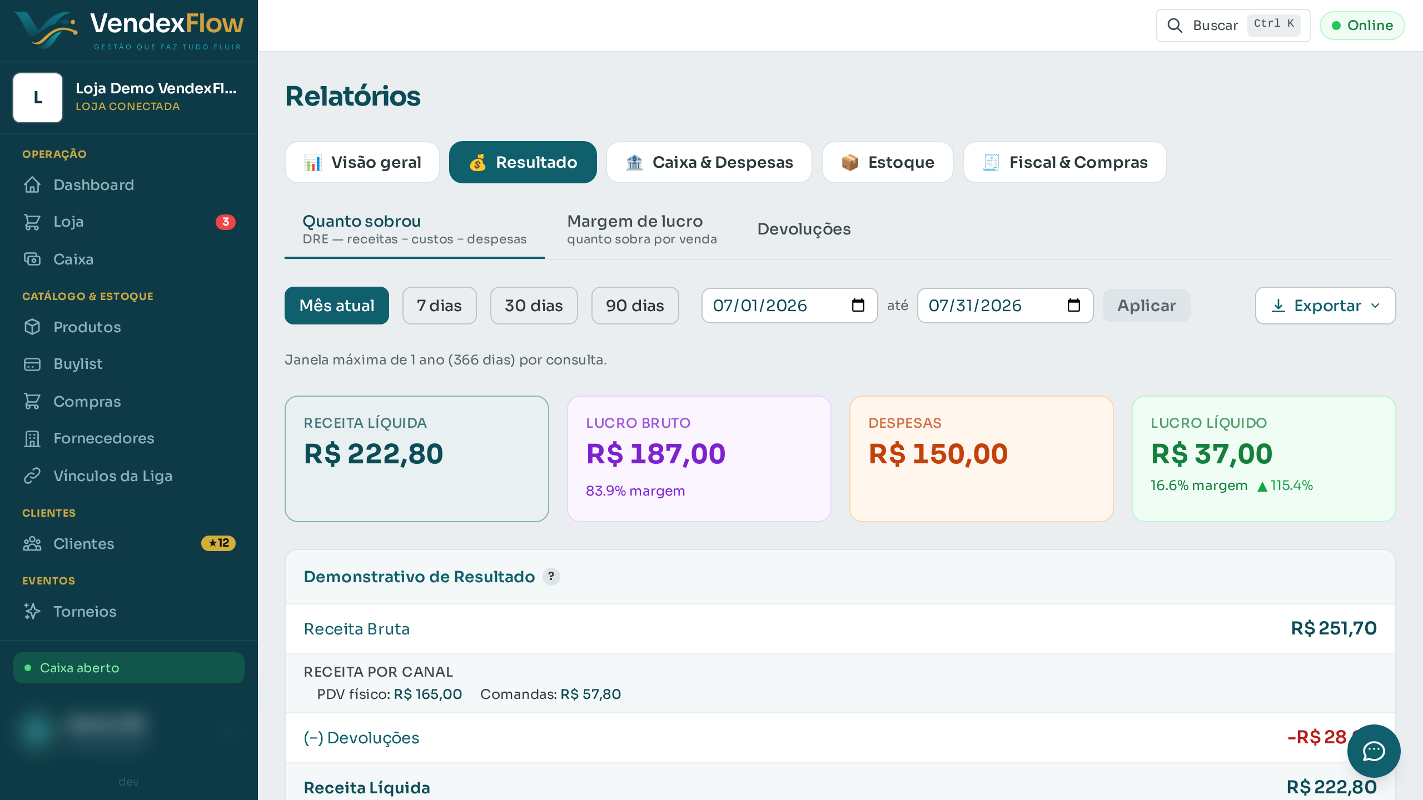Select 7 dias period filter
Image resolution: width=1423 pixels, height=800 pixels.
click(440, 306)
